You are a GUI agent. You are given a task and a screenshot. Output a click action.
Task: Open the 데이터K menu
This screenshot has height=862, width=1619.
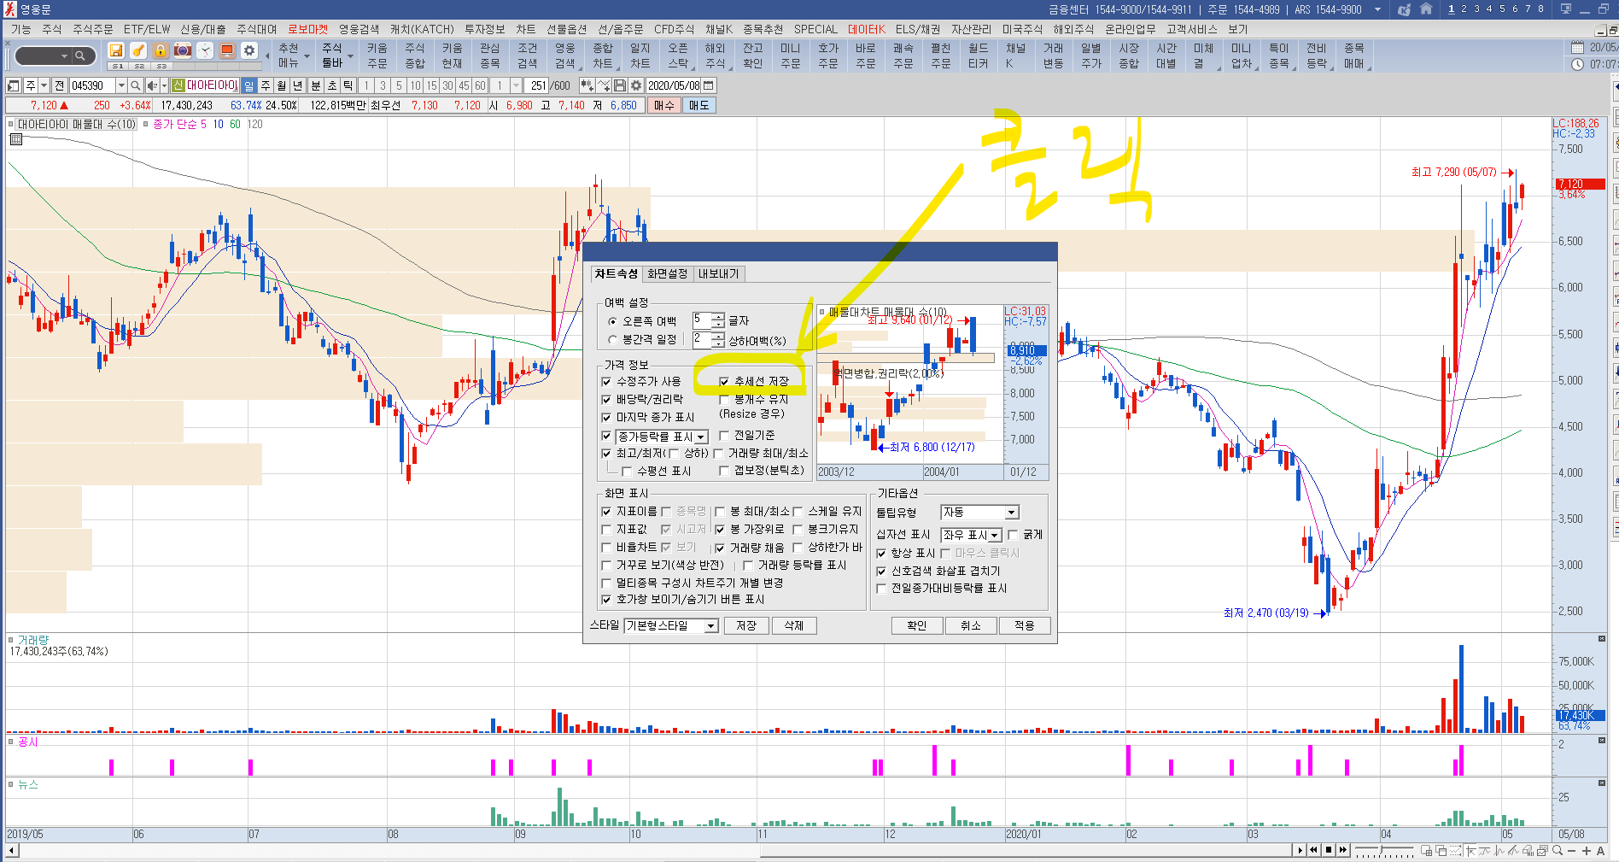(866, 29)
